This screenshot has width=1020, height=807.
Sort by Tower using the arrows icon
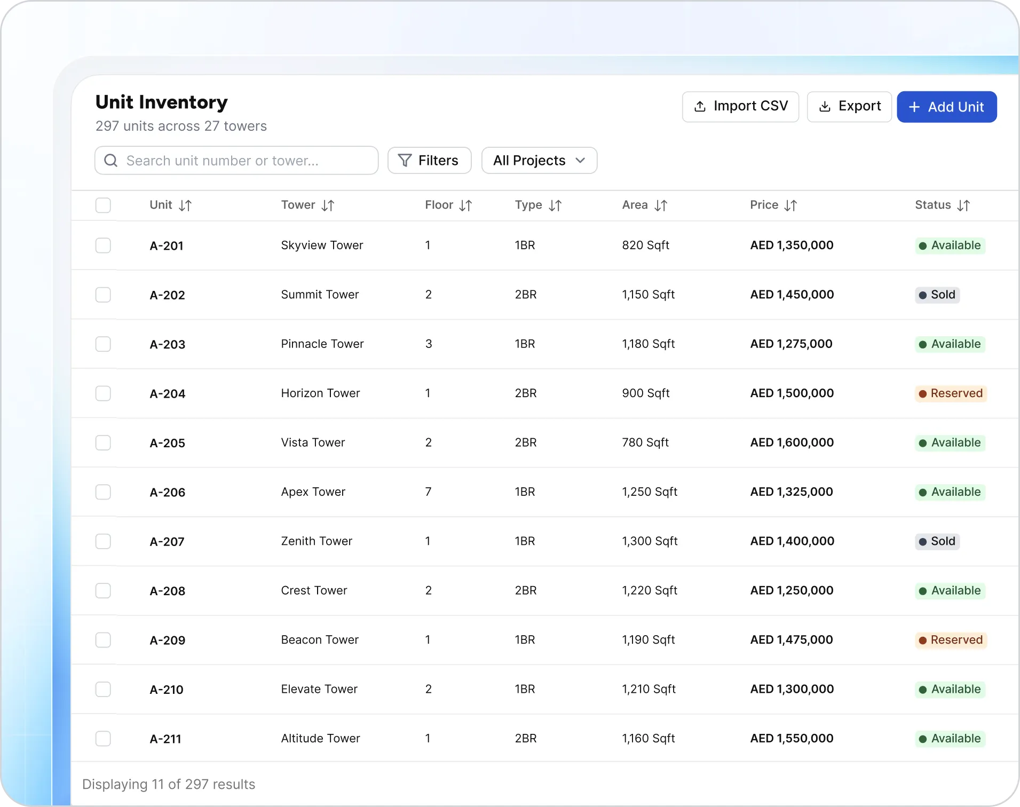click(x=328, y=205)
